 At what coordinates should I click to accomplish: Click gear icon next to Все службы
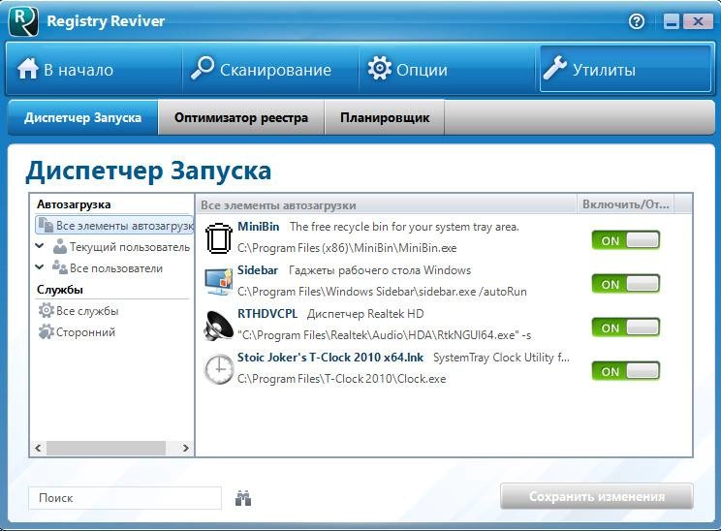(x=46, y=310)
